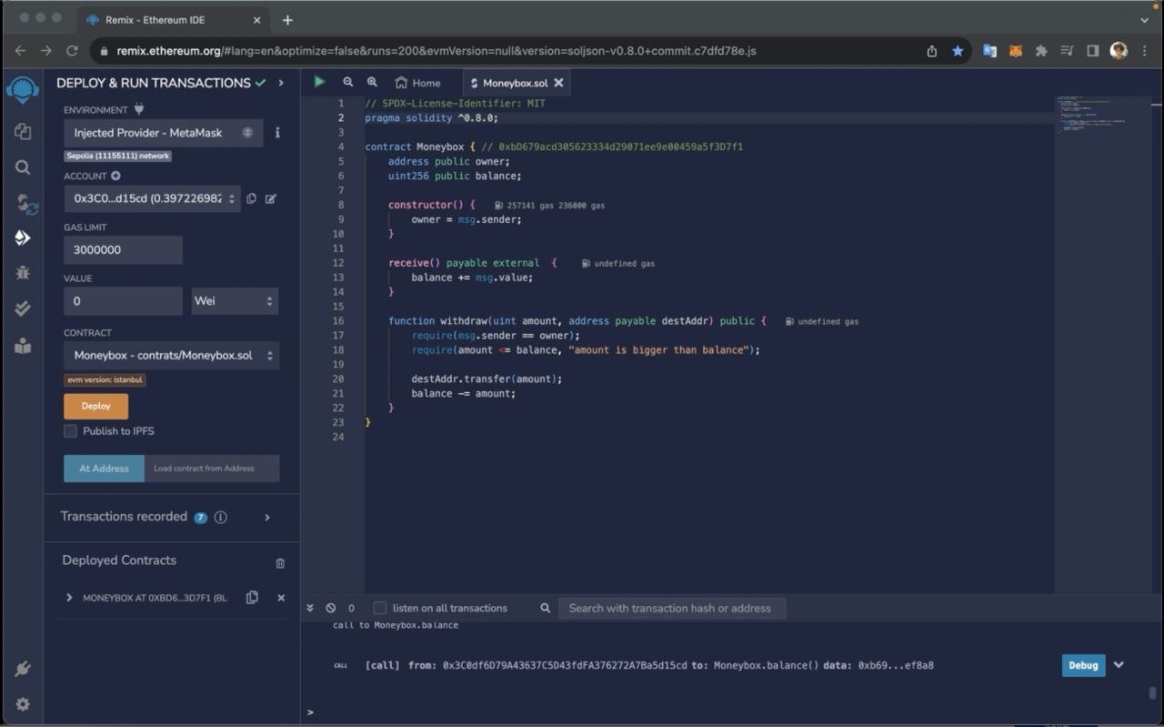
Task: Open the Plugin Manager
Action: 23,670
